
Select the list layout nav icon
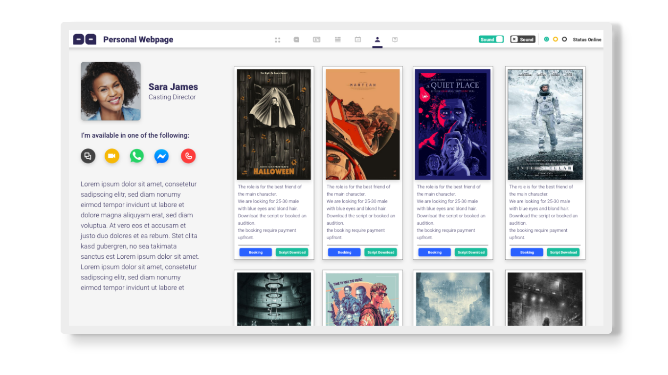(x=337, y=40)
